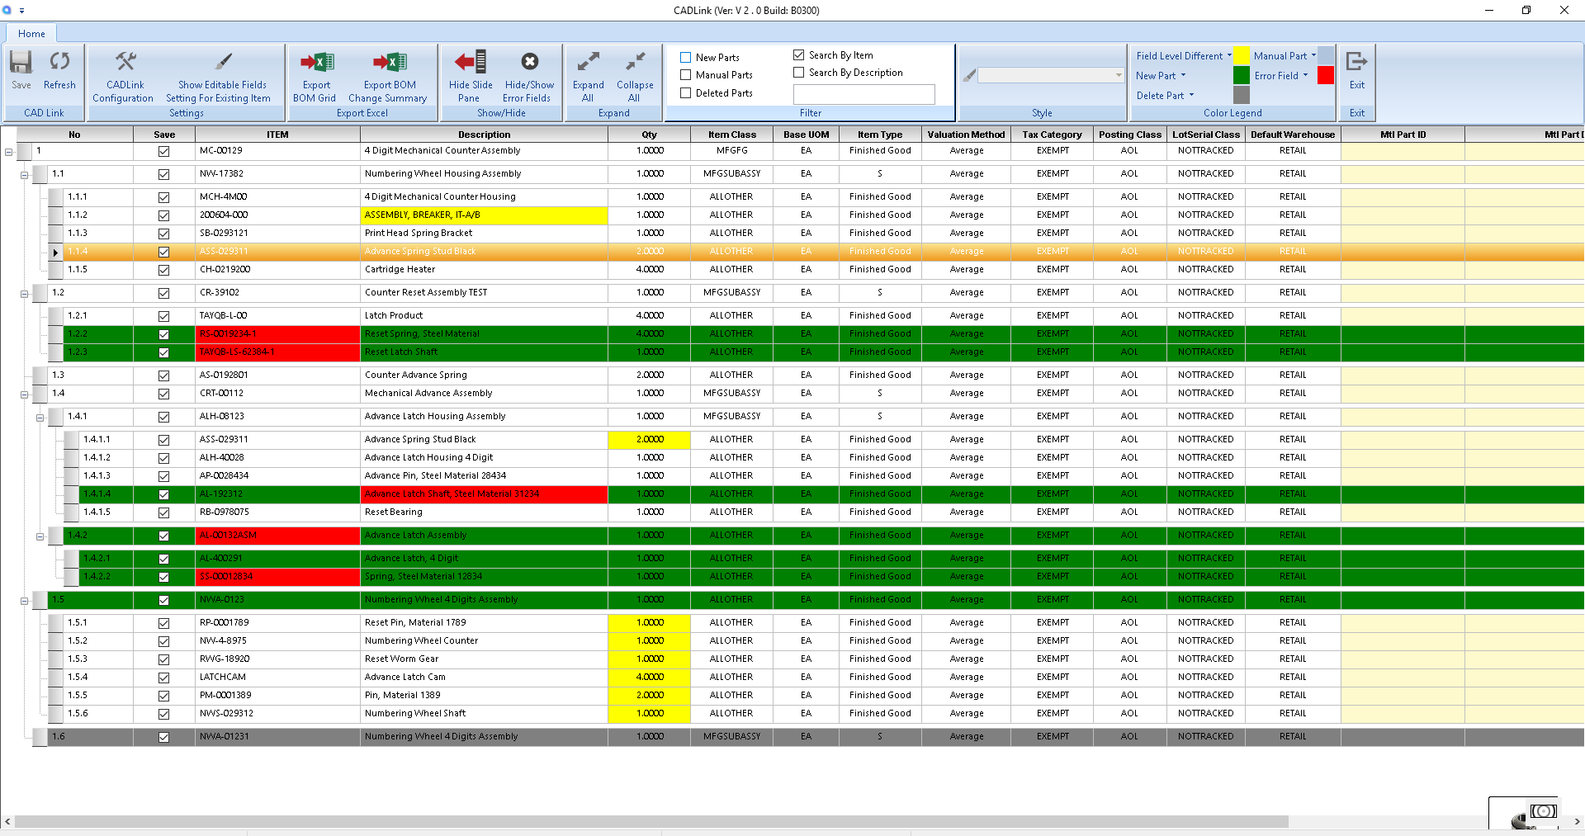
Task: Toggle Hide/Show Error Fields icon
Action: 529,63
